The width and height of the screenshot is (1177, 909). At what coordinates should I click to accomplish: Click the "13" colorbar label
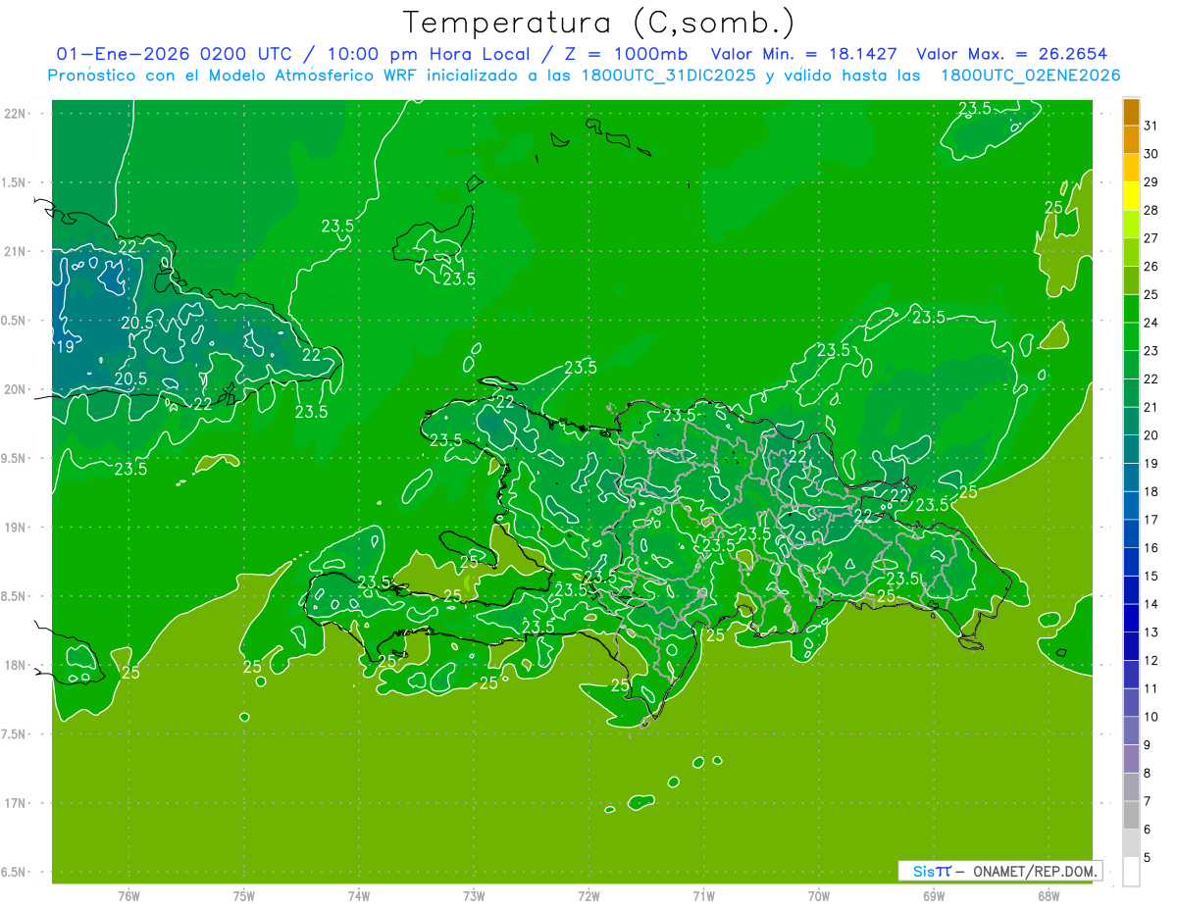pyautogui.click(x=1151, y=632)
